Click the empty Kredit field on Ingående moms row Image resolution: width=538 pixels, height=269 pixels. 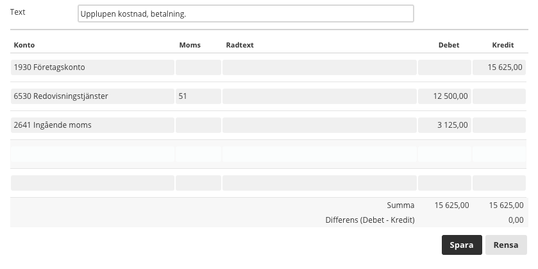coord(500,125)
